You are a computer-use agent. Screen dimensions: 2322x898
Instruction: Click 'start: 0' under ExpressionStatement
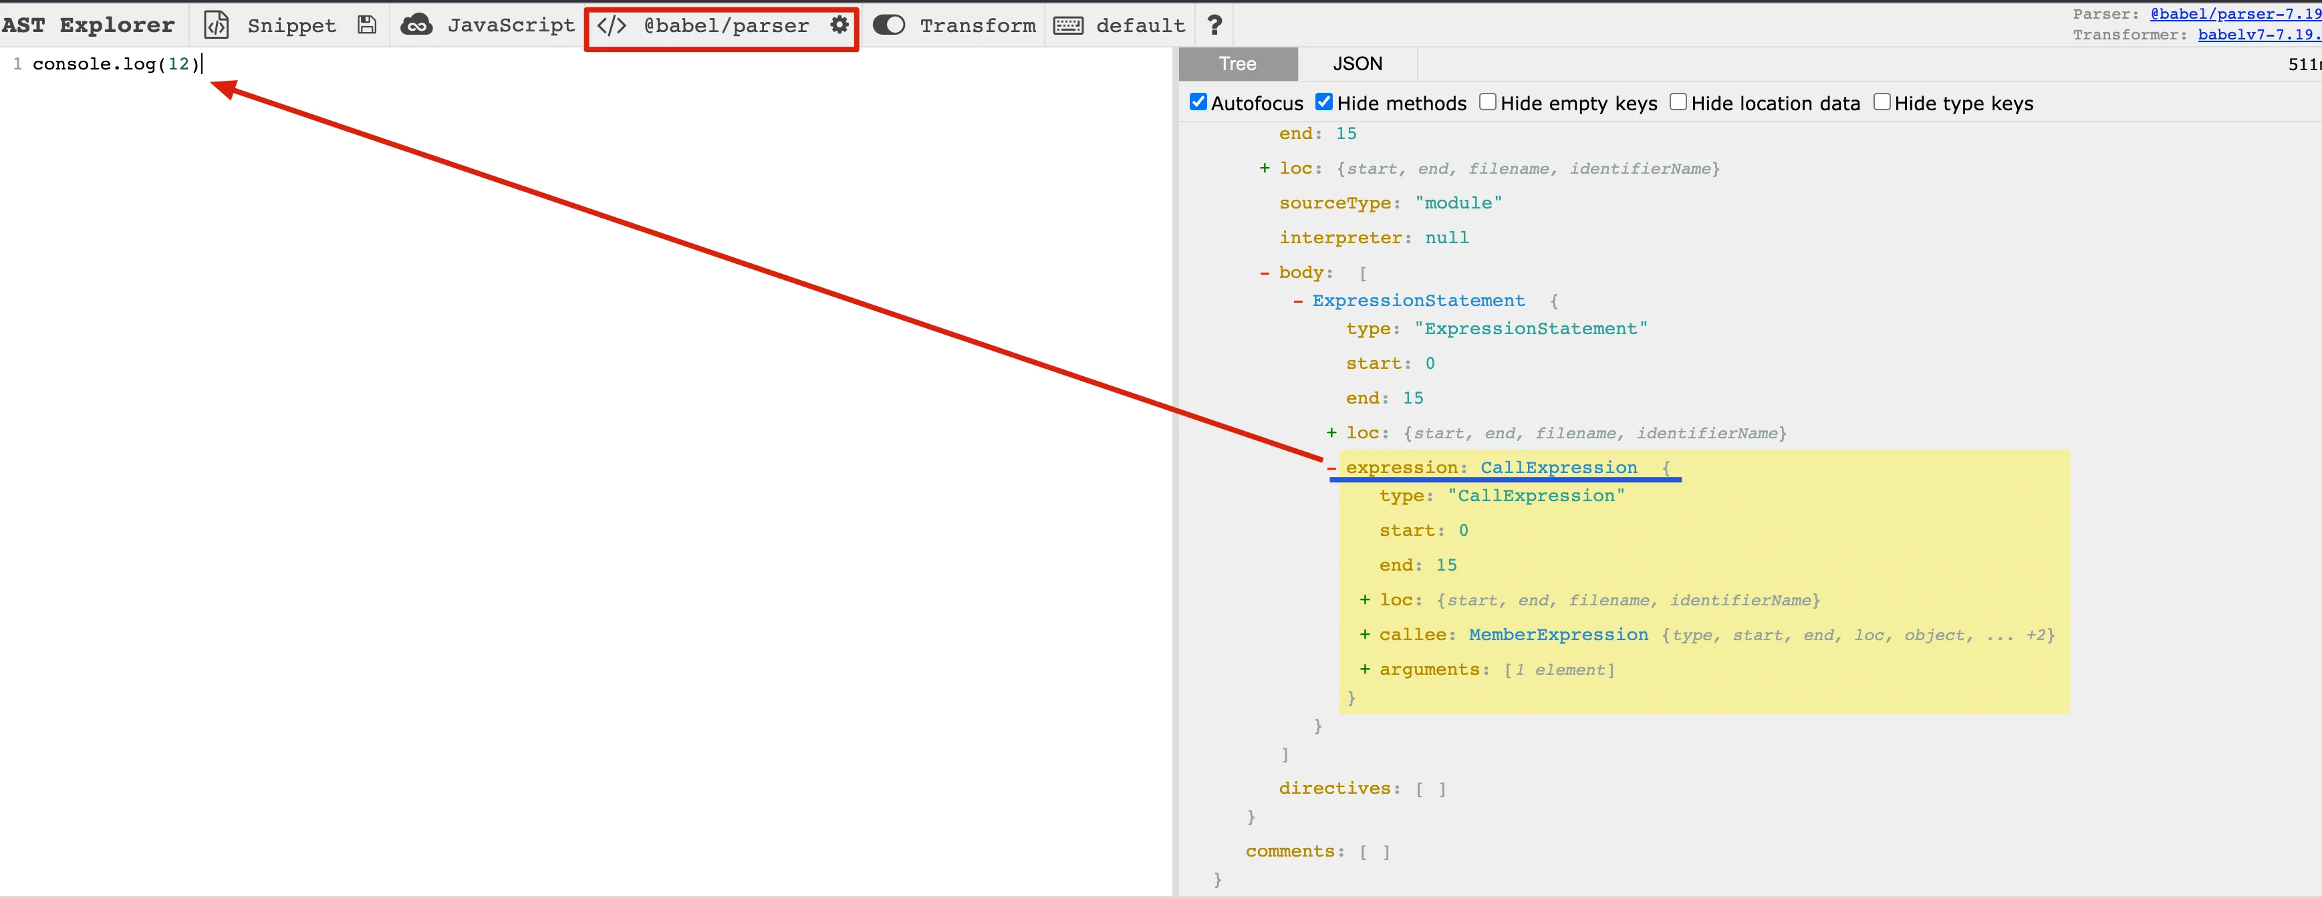[1390, 363]
